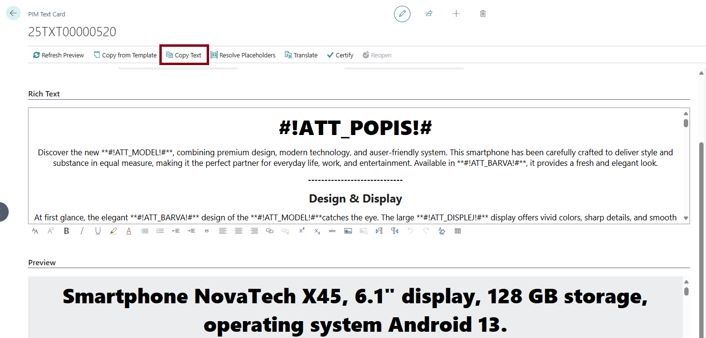Run the Resolve Placeholders action
Screen dimensions: 706x338
[x=243, y=55]
